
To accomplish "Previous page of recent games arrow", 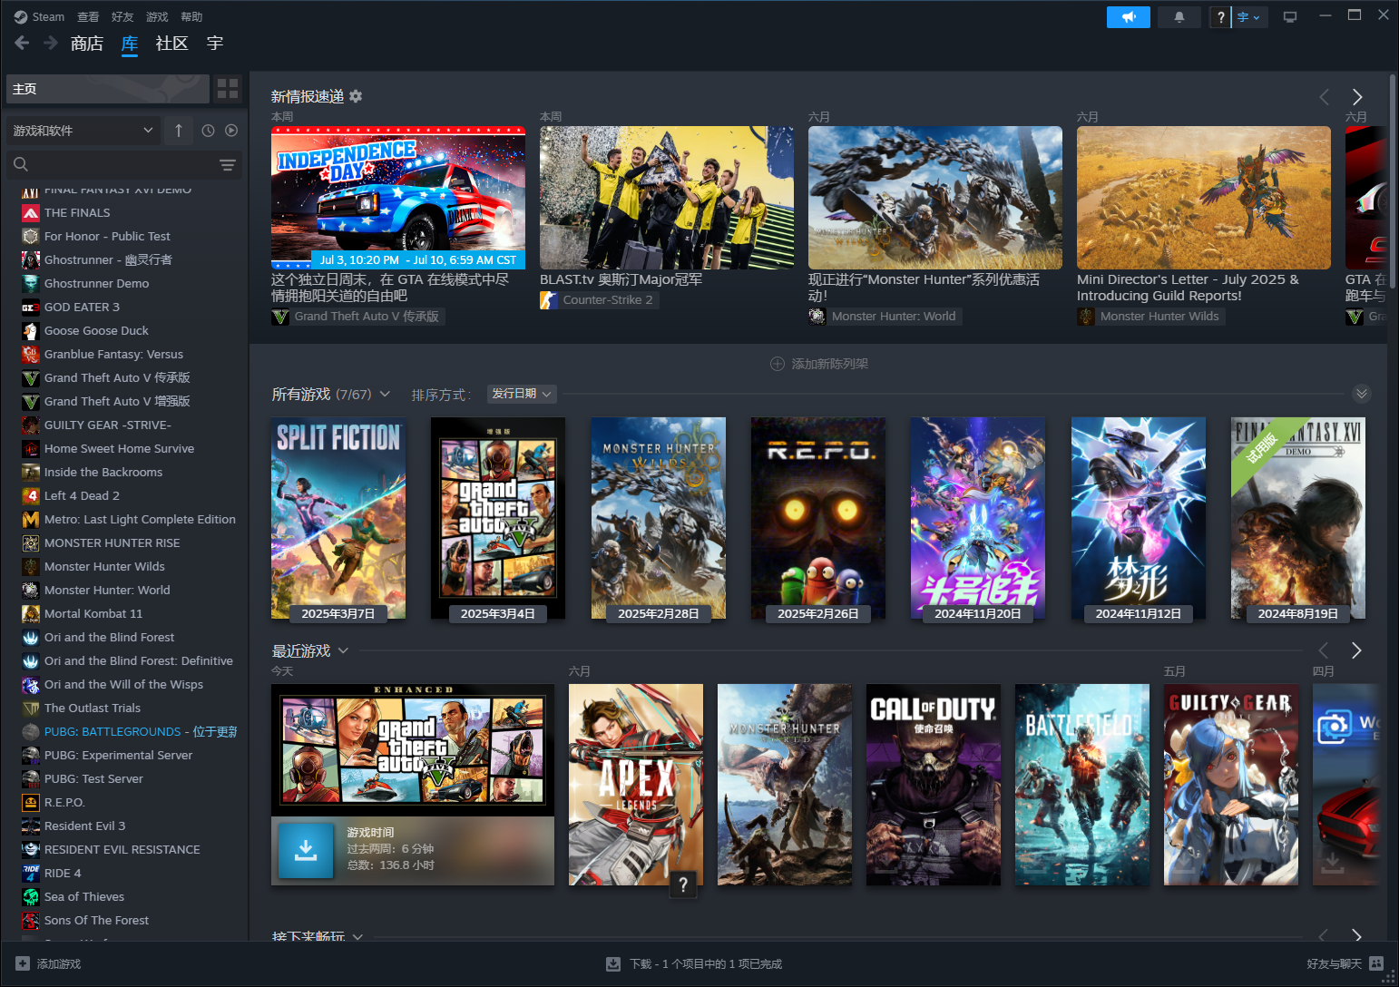I will coord(1324,650).
